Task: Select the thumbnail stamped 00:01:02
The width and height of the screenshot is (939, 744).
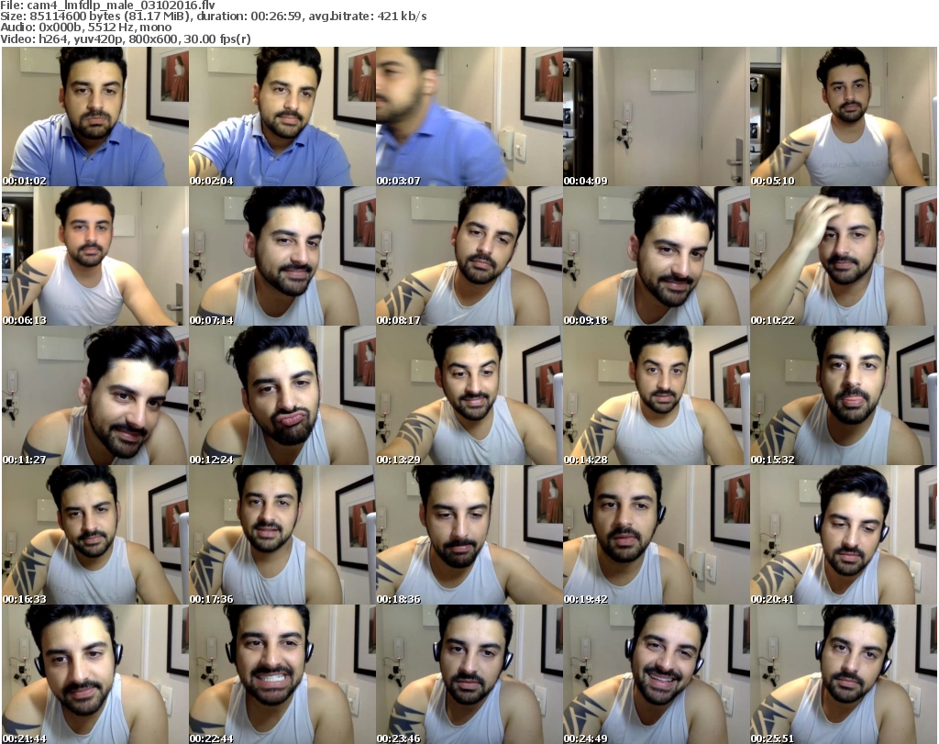Action: coord(95,117)
